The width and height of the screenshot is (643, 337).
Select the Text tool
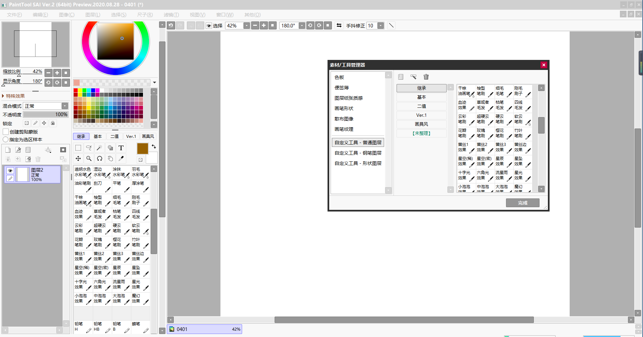(x=121, y=148)
